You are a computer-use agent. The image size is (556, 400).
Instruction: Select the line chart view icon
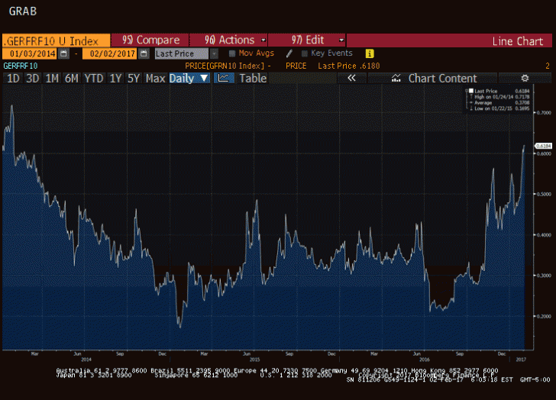point(224,78)
